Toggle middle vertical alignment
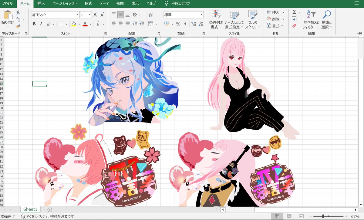This screenshot has height=220, width=364. click(121, 15)
